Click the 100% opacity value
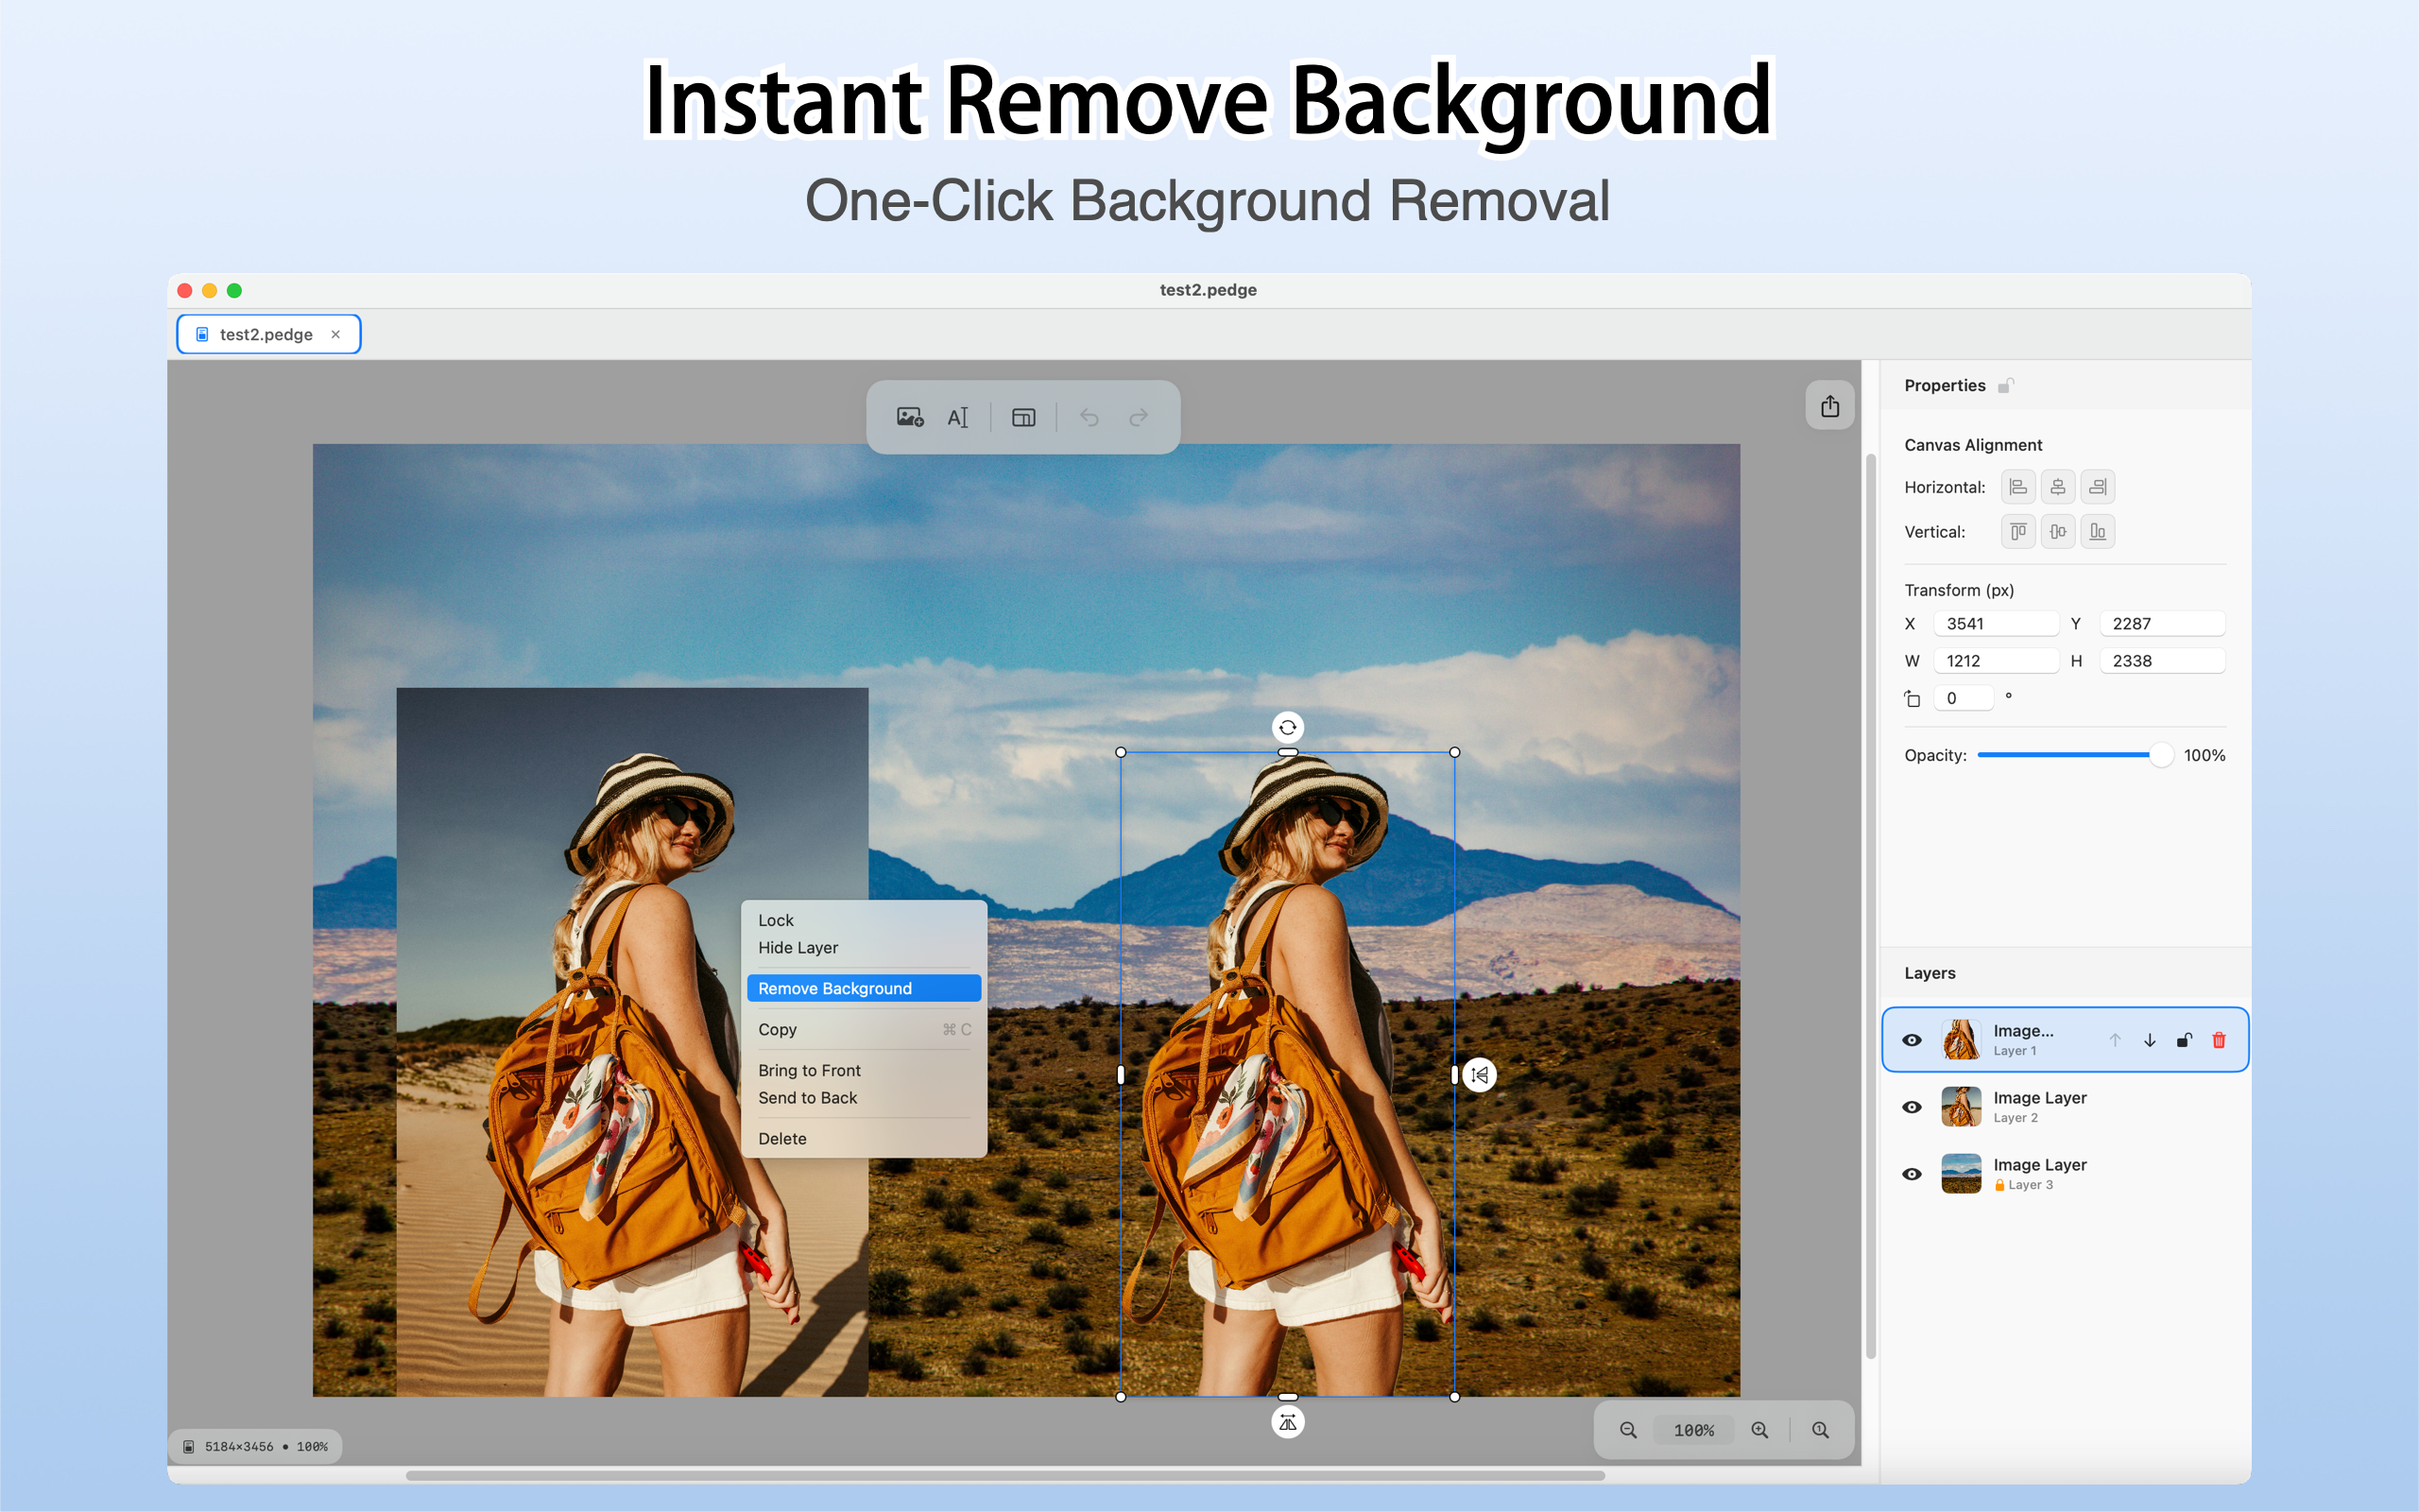Screen dimensions: 2419x1512 (2205, 755)
